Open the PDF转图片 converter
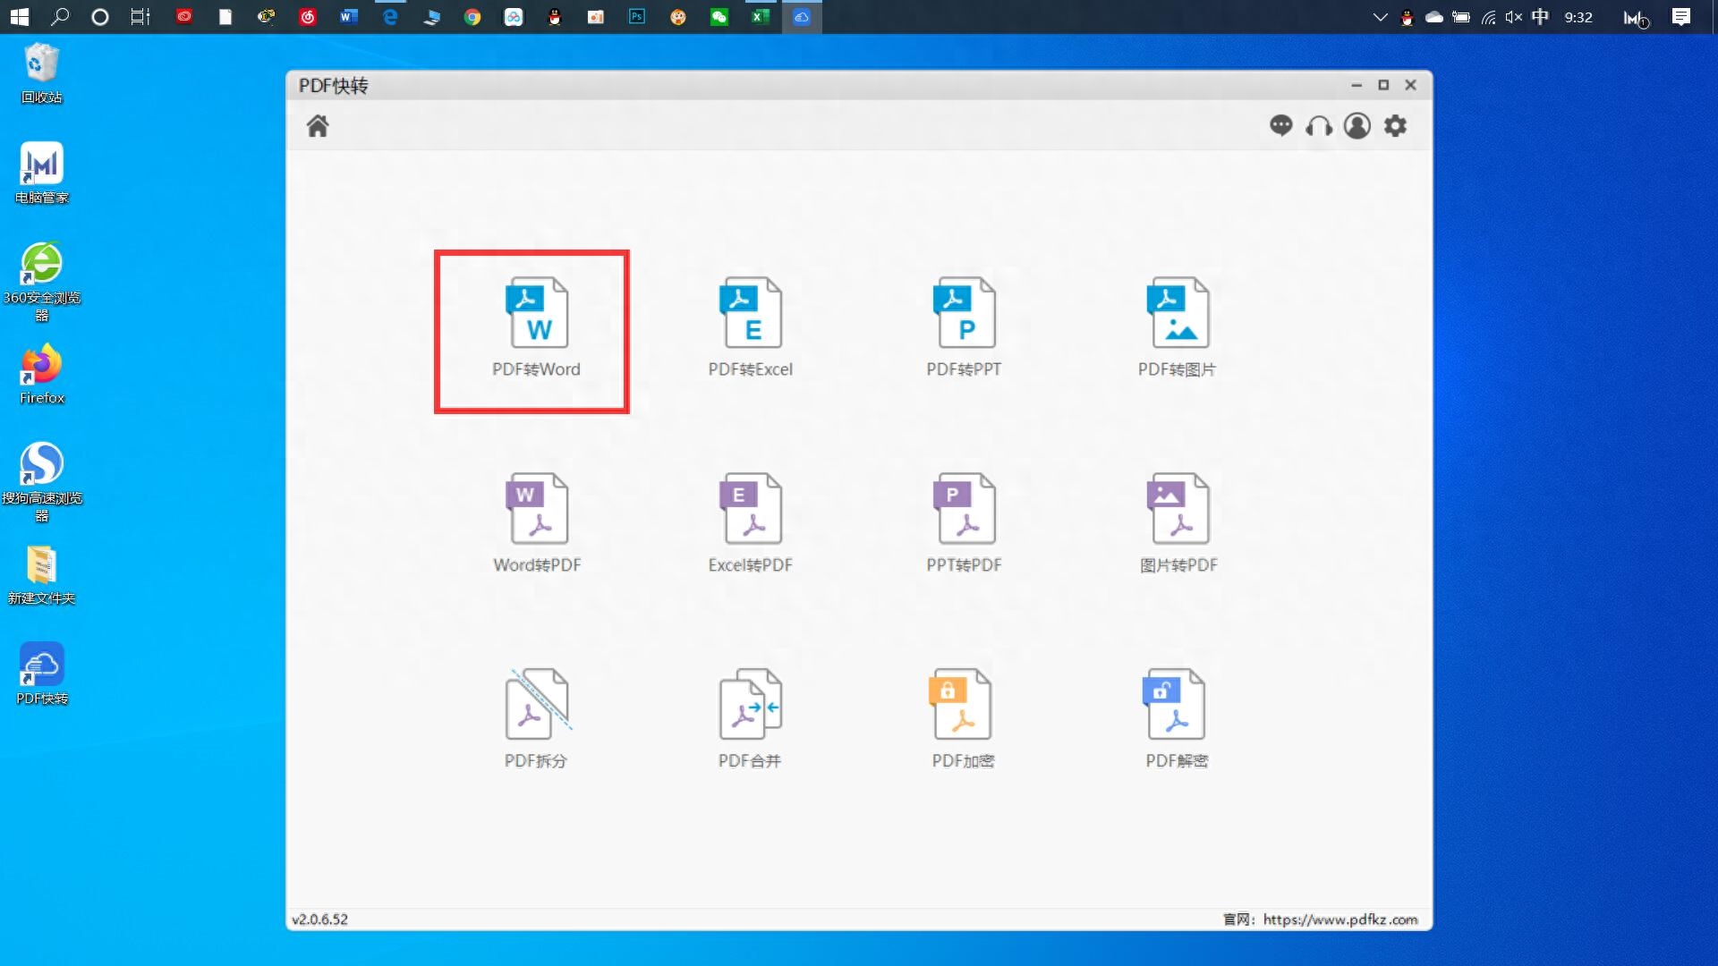Viewport: 1718px width, 966px height. point(1178,327)
